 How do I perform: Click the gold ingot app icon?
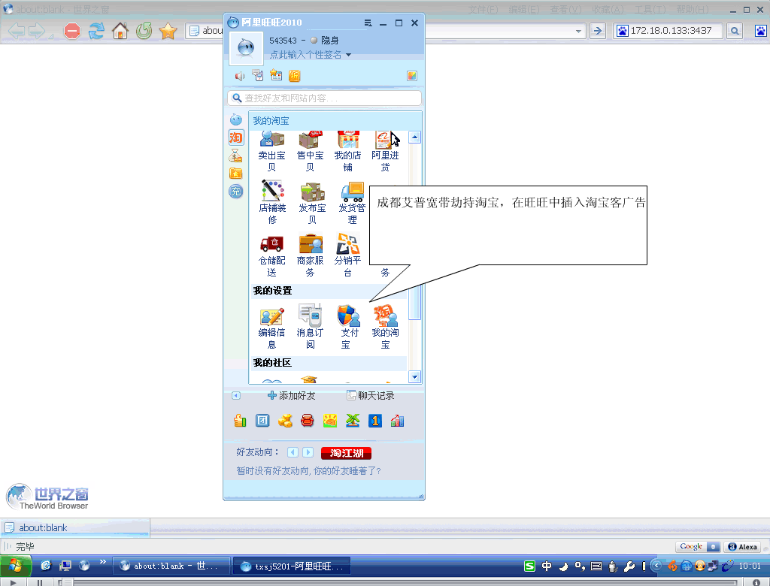click(x=285, y=421)
